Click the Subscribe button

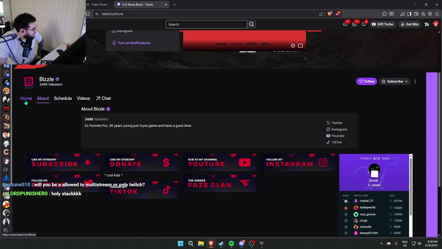[392, 81]
